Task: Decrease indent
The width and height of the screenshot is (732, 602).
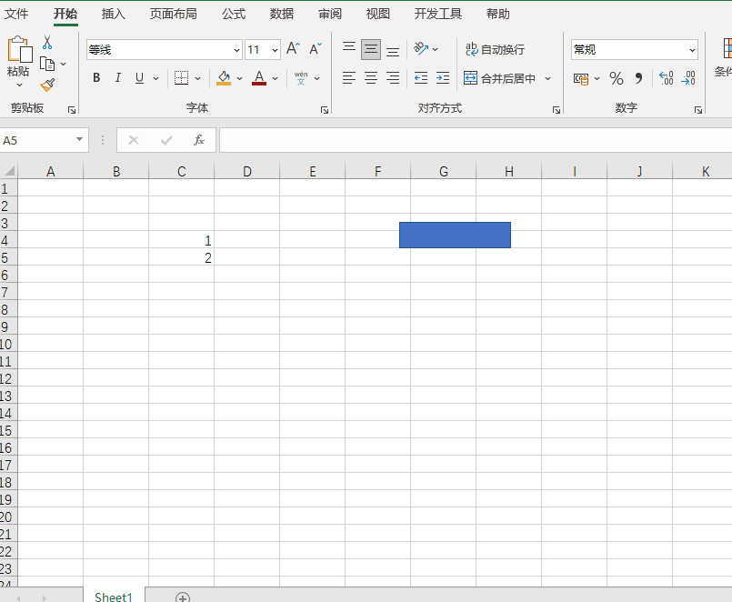Action: [421, 78]
